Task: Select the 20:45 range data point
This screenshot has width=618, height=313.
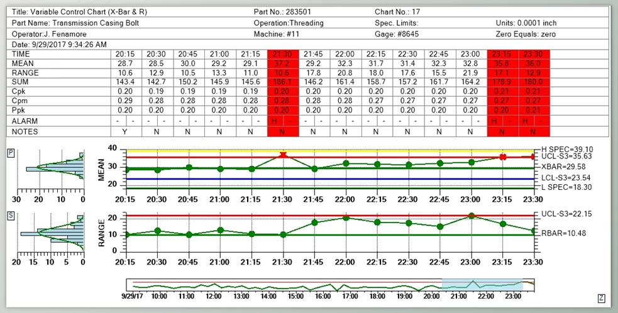Action: (188, 234)
